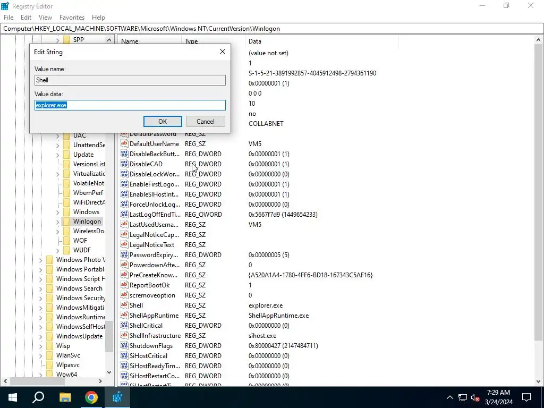Open the Help menu
Viewport: 544px width, 408px height.
(x=98, y=18)
